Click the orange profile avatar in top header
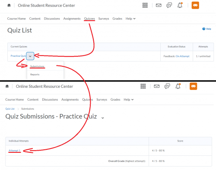This screenshot has height=170, width=216. [x=195, y=5]
